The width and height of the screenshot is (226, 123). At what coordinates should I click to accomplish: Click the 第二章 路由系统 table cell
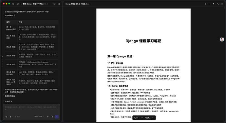click(11, 37)
